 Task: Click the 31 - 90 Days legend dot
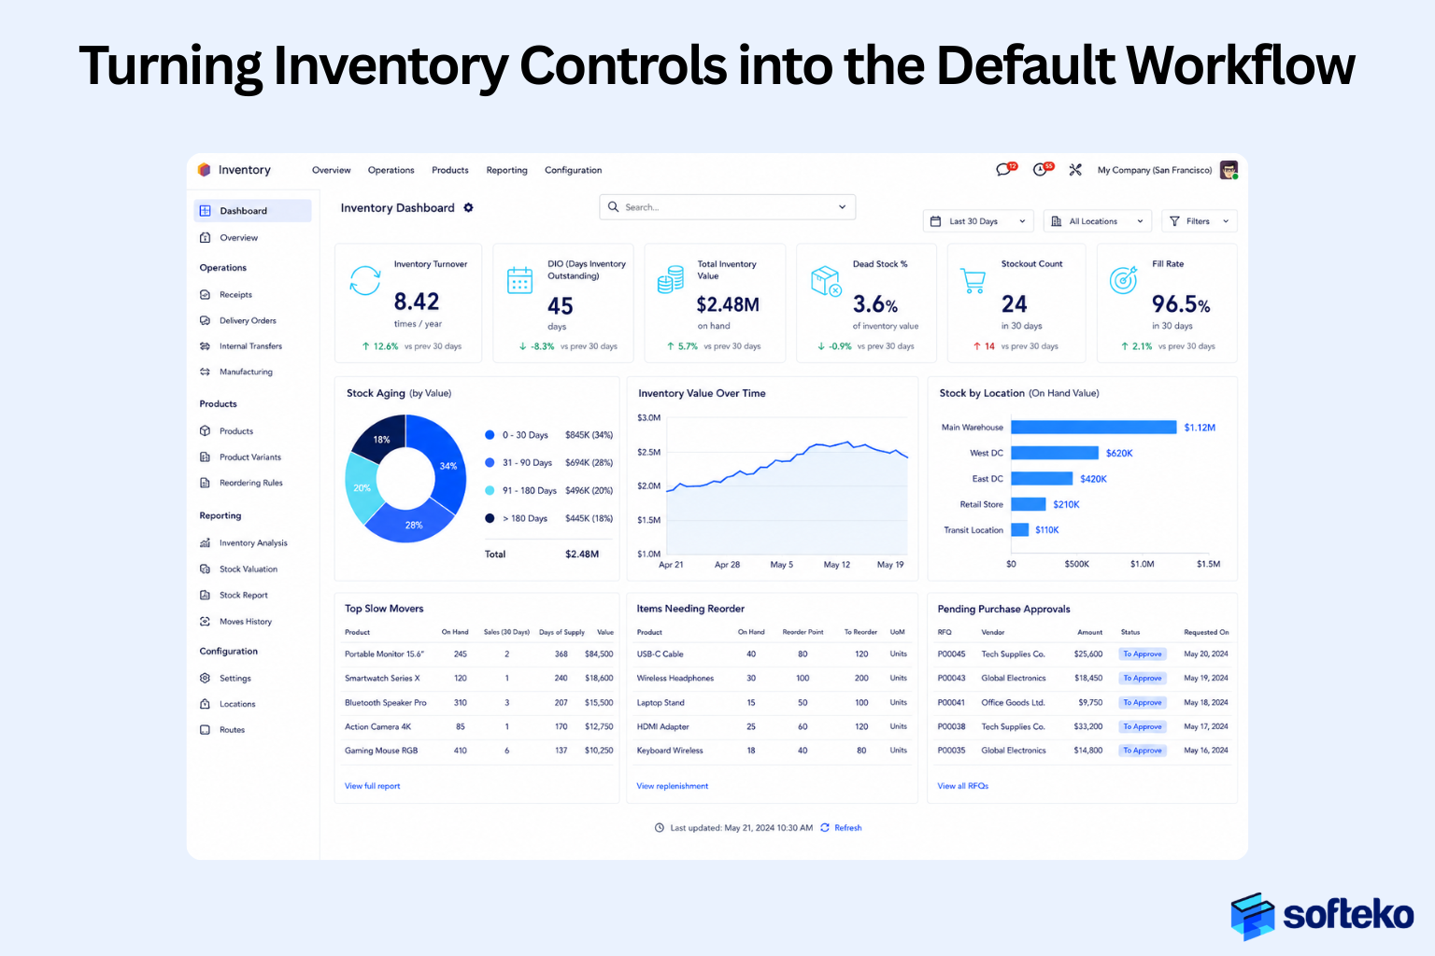(490, 462)
